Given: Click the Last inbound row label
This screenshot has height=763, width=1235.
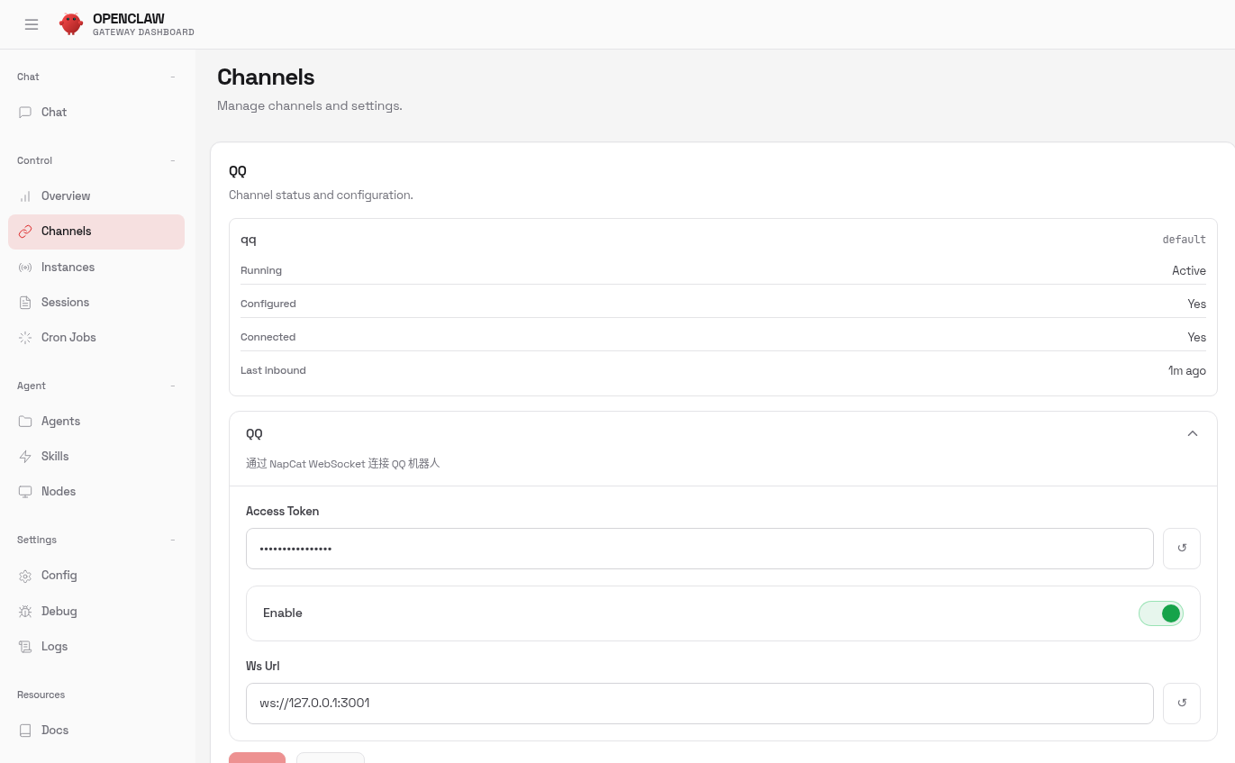Looking at the screenshot, I should pos(273,371).
